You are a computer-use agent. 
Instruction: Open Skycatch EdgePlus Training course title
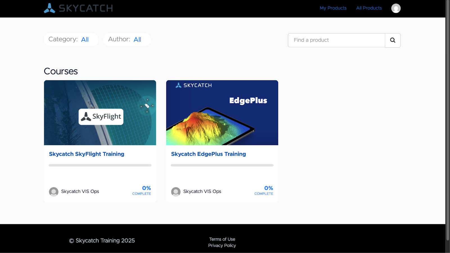click(208, 154)
